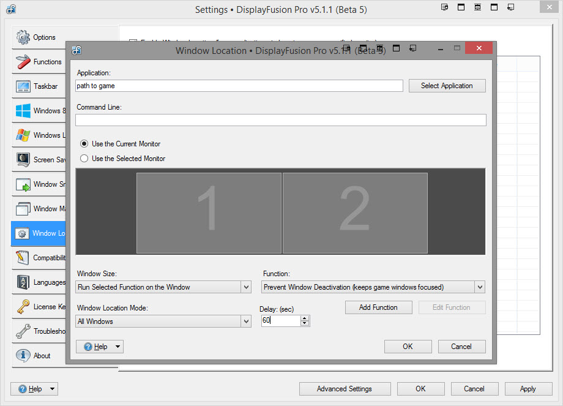Click the About info icon
Image resolution: width=563 pixels, height=406 pixels.
(x=23, y=356)
